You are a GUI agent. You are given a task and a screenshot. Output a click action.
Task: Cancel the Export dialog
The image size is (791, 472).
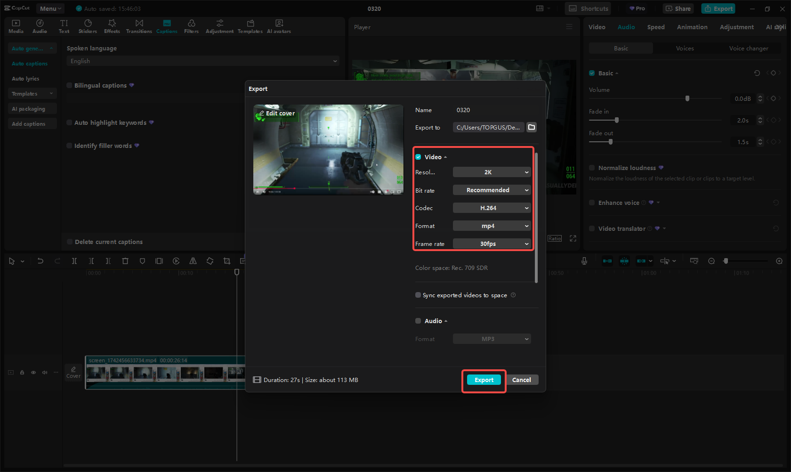(522, 380)
